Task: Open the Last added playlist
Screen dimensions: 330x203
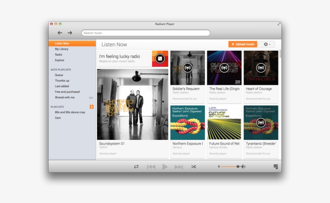Action: [62, 86]
